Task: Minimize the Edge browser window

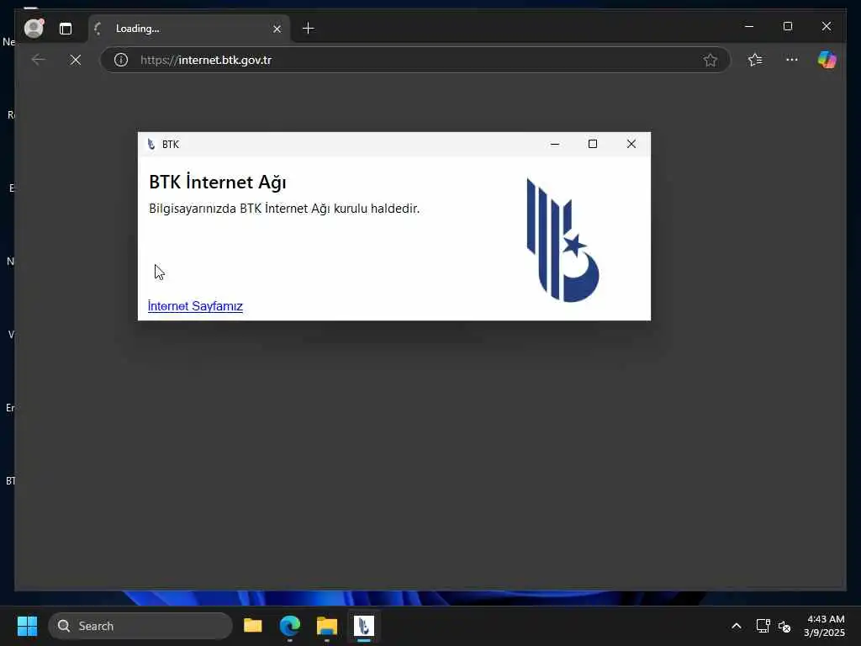Action: coord(749,26)
